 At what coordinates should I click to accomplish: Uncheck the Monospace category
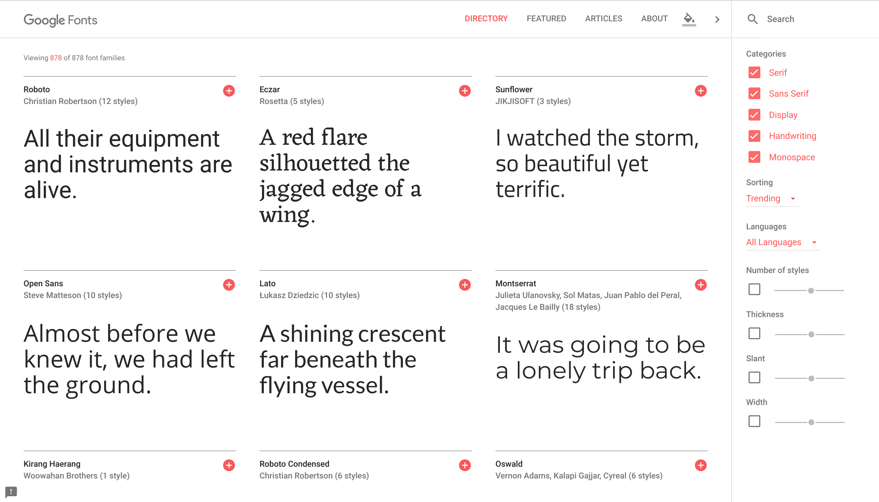pos(754,157)
